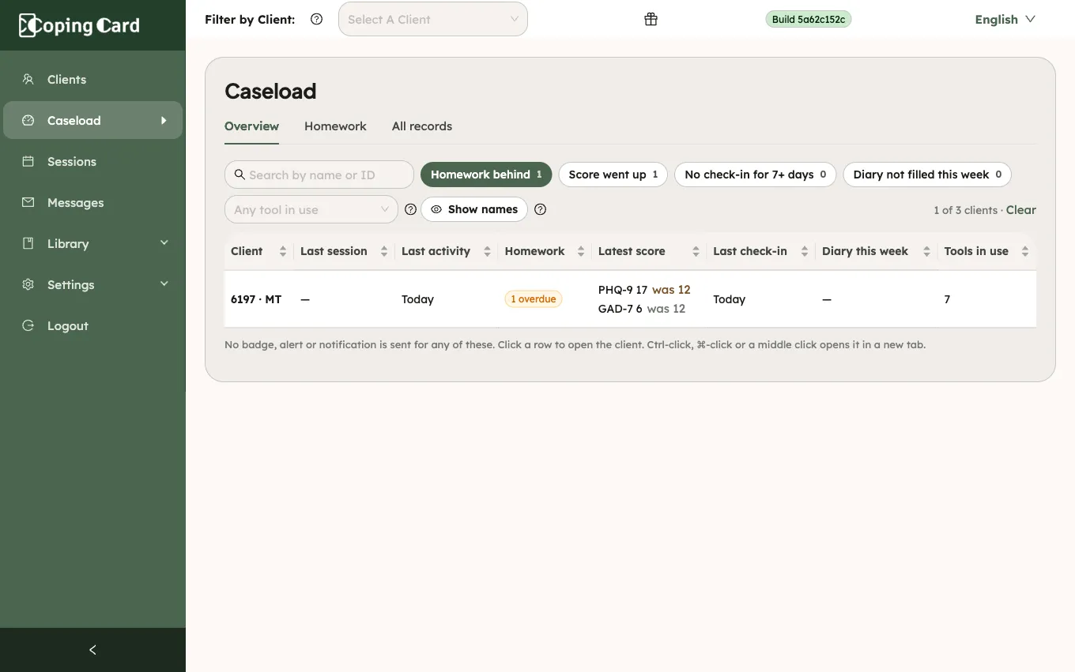The height and width of the screenshot is (672, 1075).
Task: Toggle No check-in for 7+ days filter
Action: coord(755,175)
